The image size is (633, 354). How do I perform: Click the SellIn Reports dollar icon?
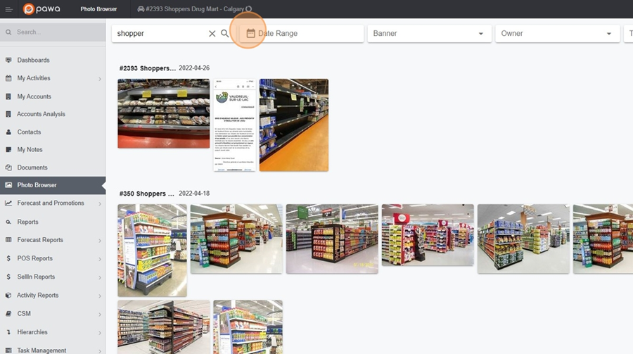click(8, 277)
